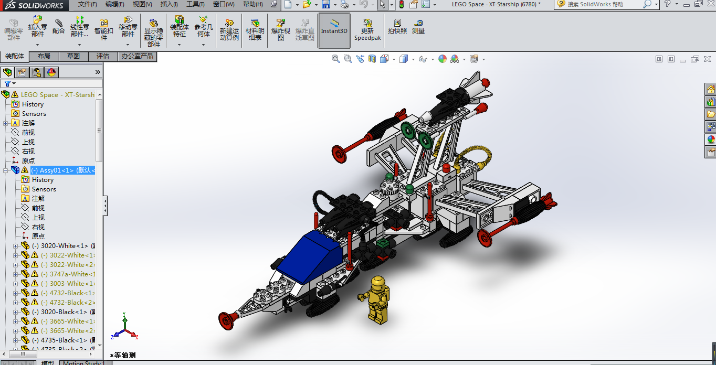Expand the 4732-Black<1> component node
Image resolution: width=716 pixels, height=365 pixels.
15,293
